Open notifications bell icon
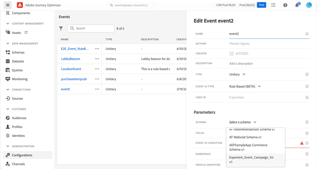The image size is (317, 169). [297, 5]
